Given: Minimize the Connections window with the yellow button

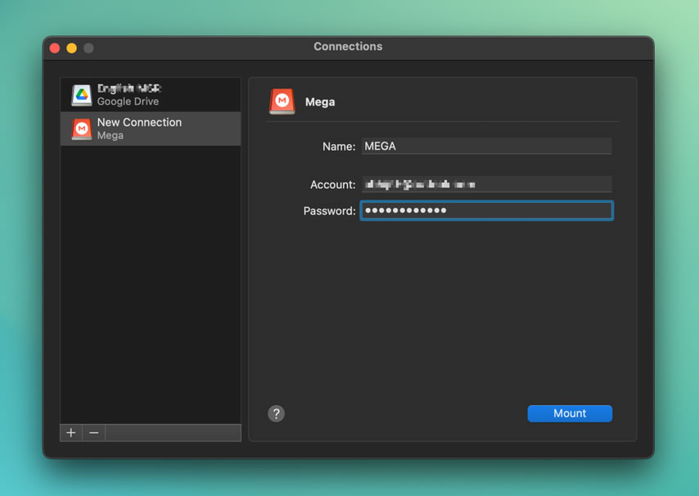Looking at the screenshot, I should pyautogui.click(x=72, y=47).
